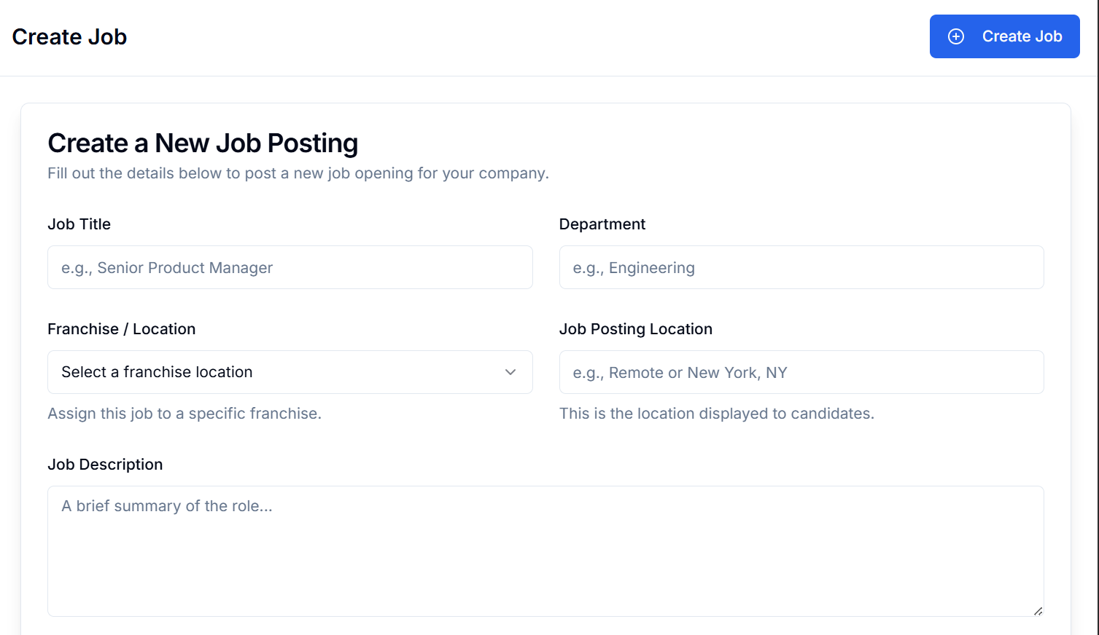Click the fill out the details subtitle
The image size is (1099, 635).
298,173
